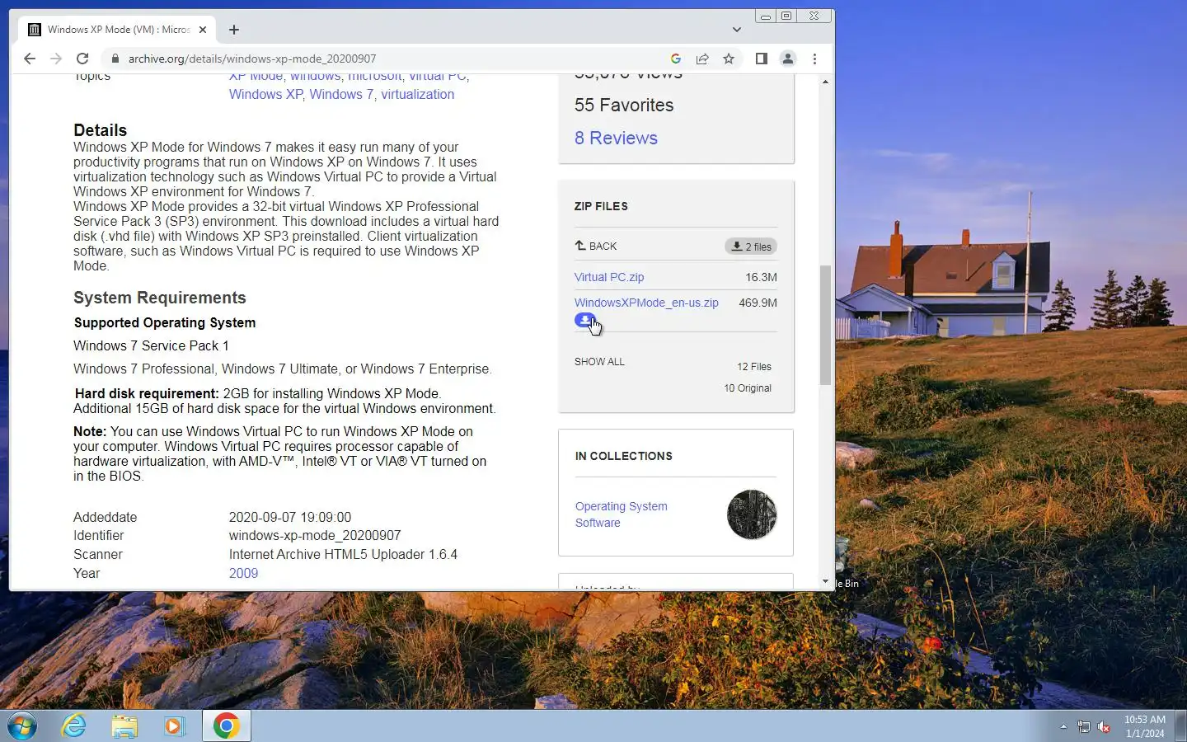The image size is (1187, 742).
Task: Open the Windows XP topic link
Action: point(265,94)
